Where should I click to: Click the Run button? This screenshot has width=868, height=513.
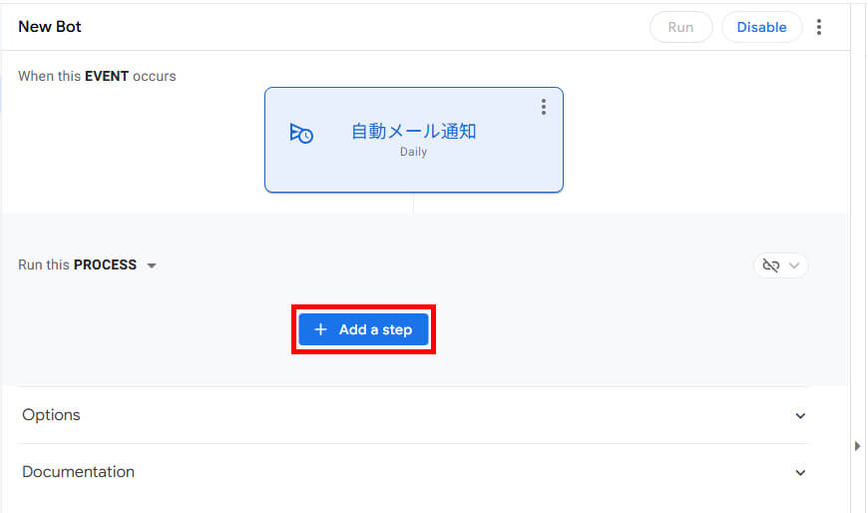[680, 27]
